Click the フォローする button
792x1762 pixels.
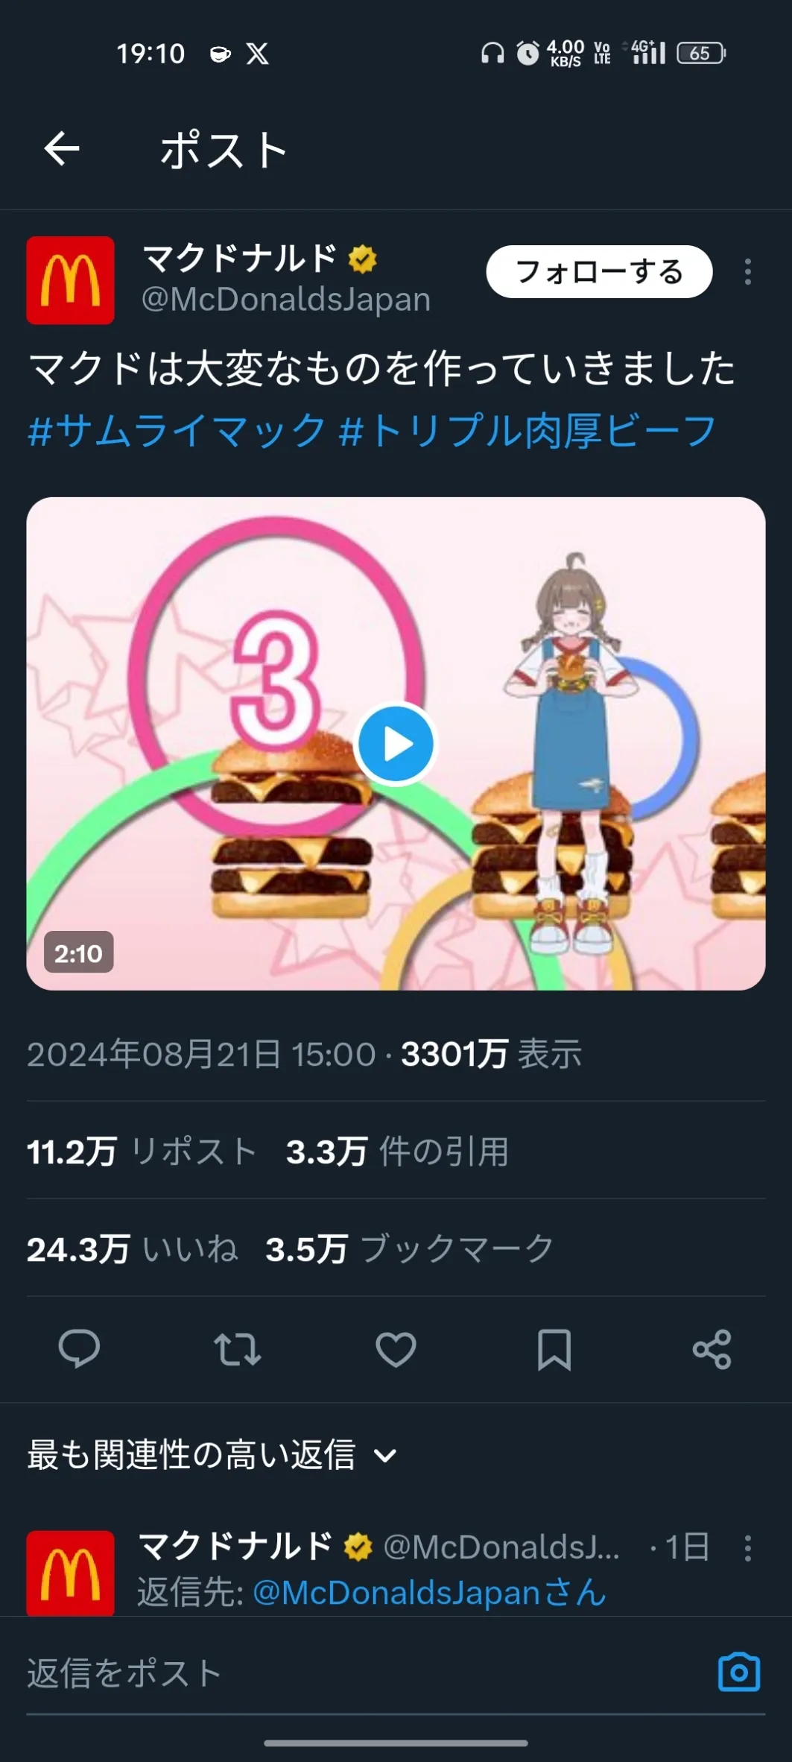599,272
